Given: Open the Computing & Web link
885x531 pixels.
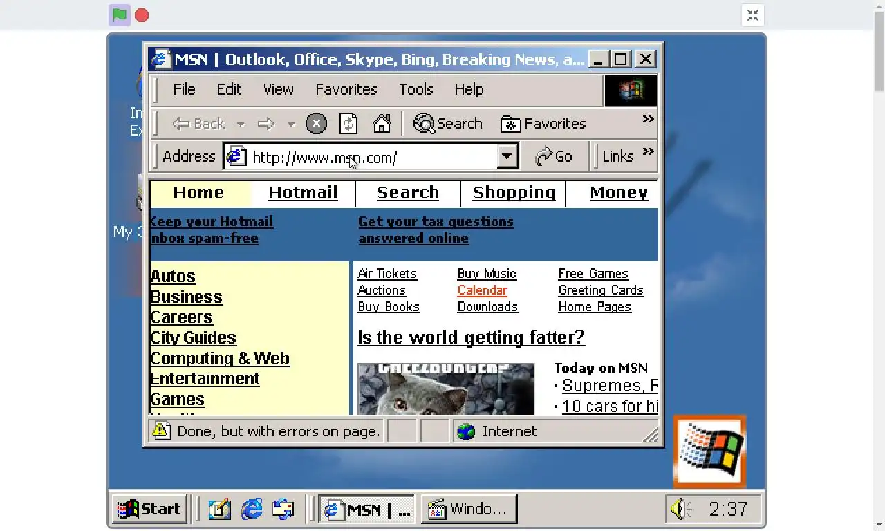Looking at the screenshot, I should click(x=220, y=359).
